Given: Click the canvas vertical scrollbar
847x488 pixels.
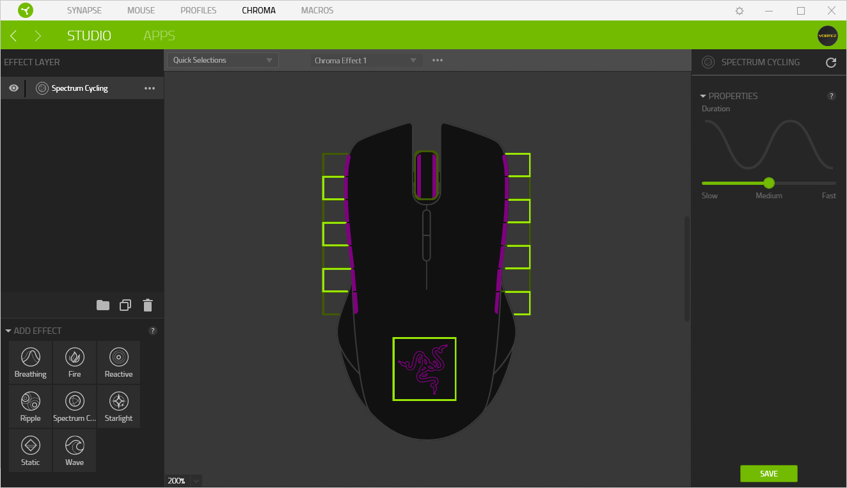Looking at the screenshot, I should click(687, 269).
